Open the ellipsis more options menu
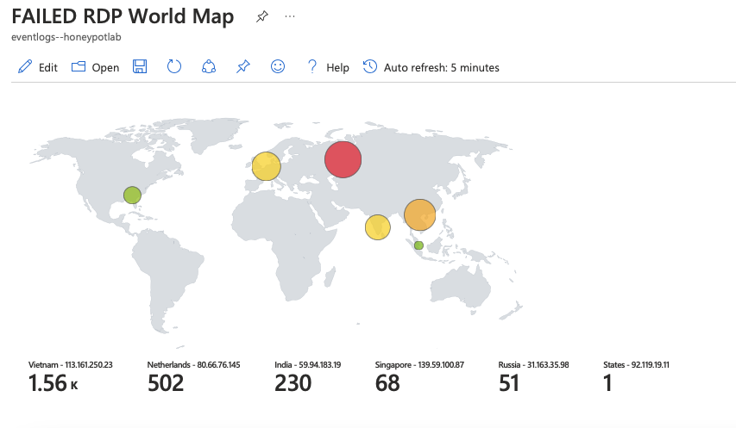Viewport: 736px width, 428px height. tap(290, 16)
